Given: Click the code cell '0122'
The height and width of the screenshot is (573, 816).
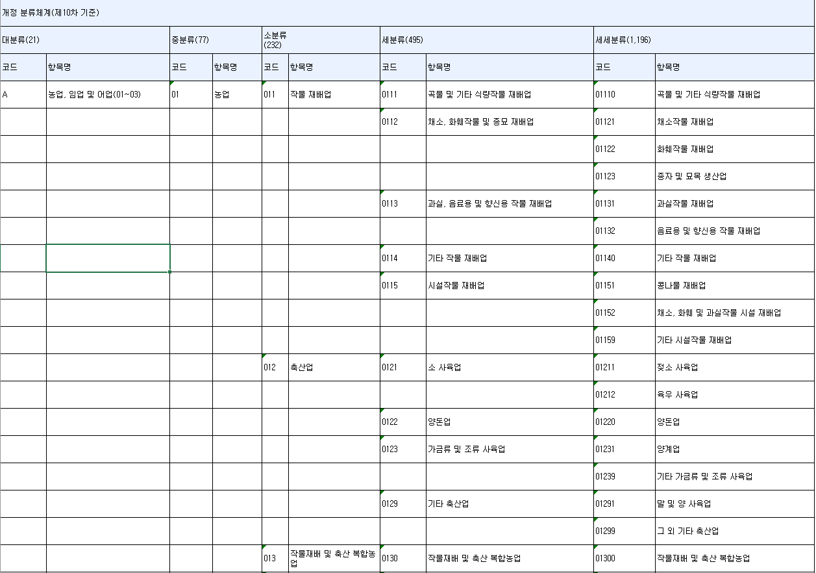Looking at the screenshot, I should coord(402,422).
